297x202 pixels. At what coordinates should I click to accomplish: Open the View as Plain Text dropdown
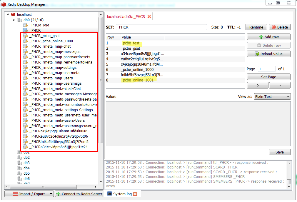click(272, 96)
